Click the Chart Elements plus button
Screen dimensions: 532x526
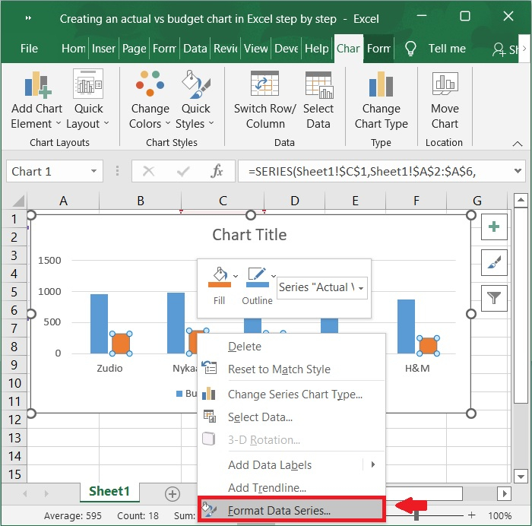point(494,227)
